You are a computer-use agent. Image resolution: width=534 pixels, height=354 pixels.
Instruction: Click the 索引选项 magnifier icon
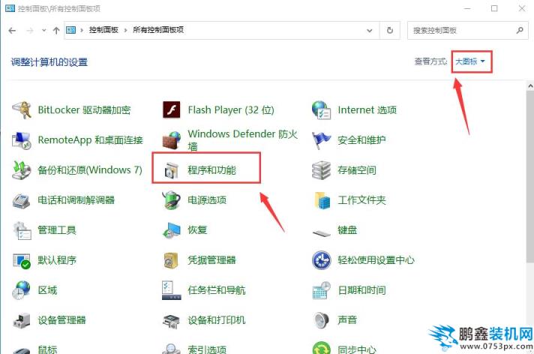pos(171,349)
